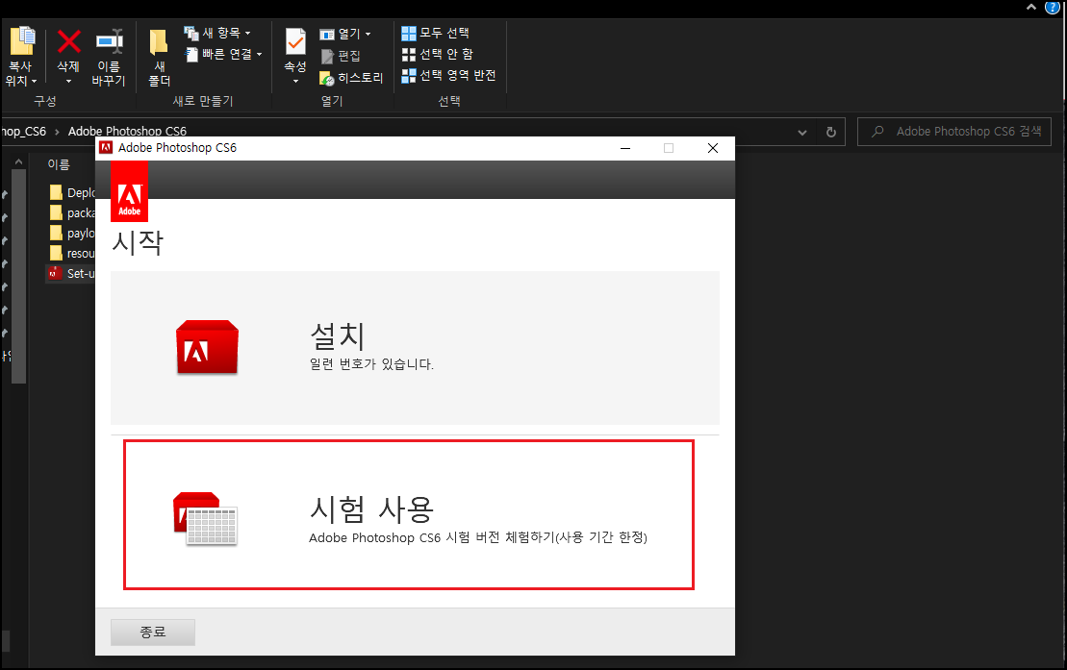Select the paylo… folder in file list
Viewport: 1067px width, 670px height.
tap(72, 234)
